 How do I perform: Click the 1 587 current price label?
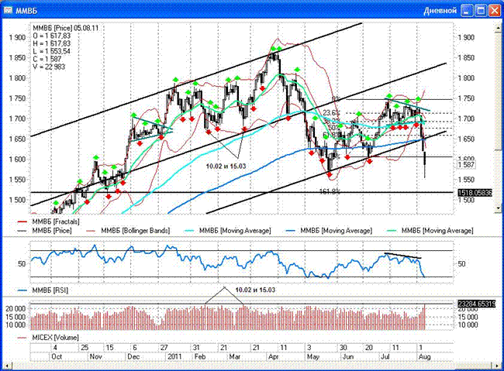[467, 165]
